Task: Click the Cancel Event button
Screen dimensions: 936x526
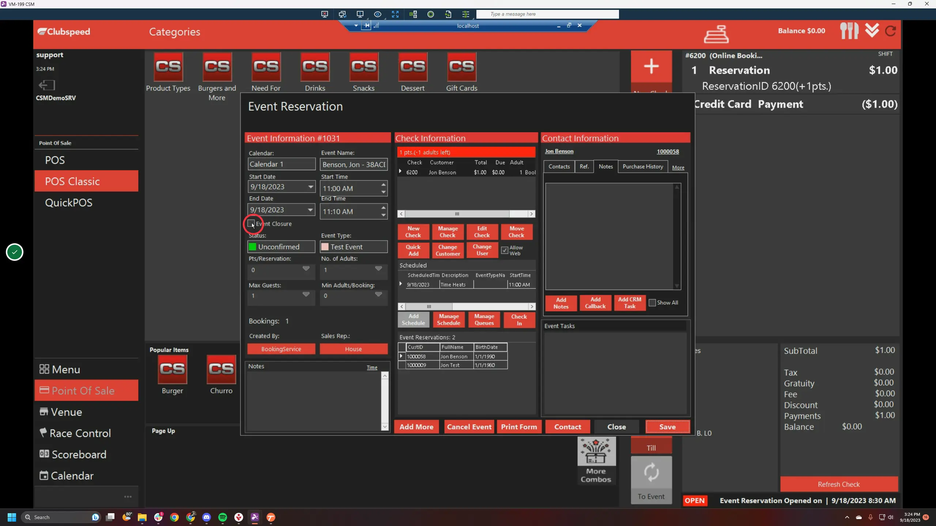Action: click(x=469, y=427)
